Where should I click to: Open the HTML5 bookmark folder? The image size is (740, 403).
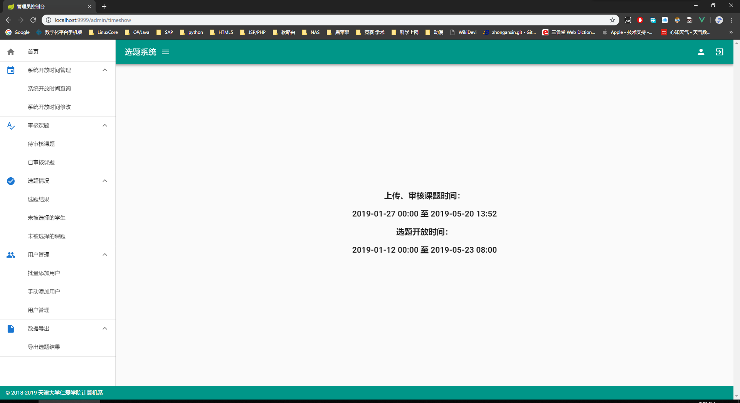[222, 32]
